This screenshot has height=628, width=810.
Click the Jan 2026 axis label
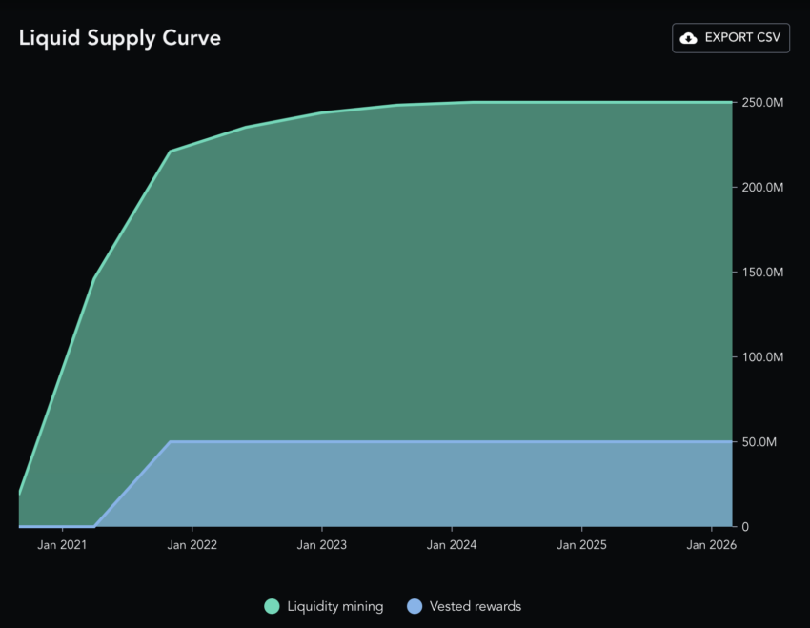[711, 545]
